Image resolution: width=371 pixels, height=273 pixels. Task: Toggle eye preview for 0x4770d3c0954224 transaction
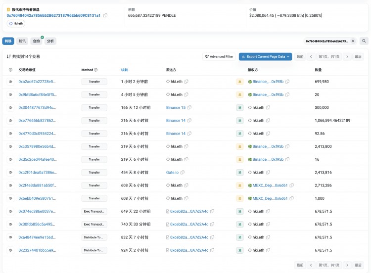click(x=10, y=134)
